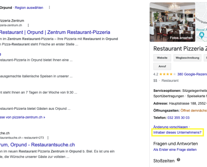Image resolution: width=207 pixels, height=167 pixels.
Task: Open options menu next to pizzeria-zentrum.ch URL
Action: [x=28, y=25]
